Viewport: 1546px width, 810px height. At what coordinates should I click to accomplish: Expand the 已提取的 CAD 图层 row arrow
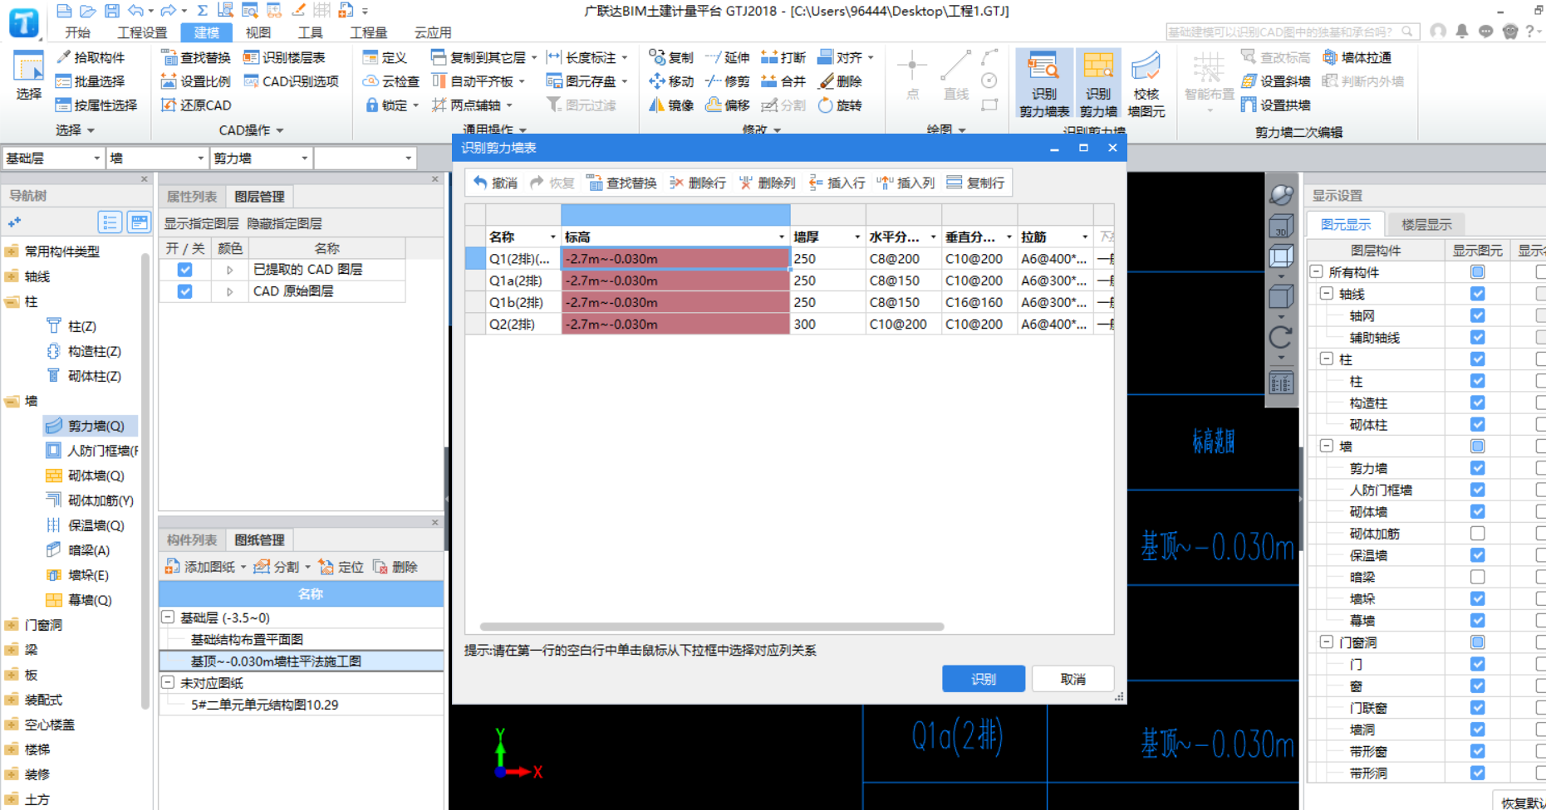tap(230, 270)
